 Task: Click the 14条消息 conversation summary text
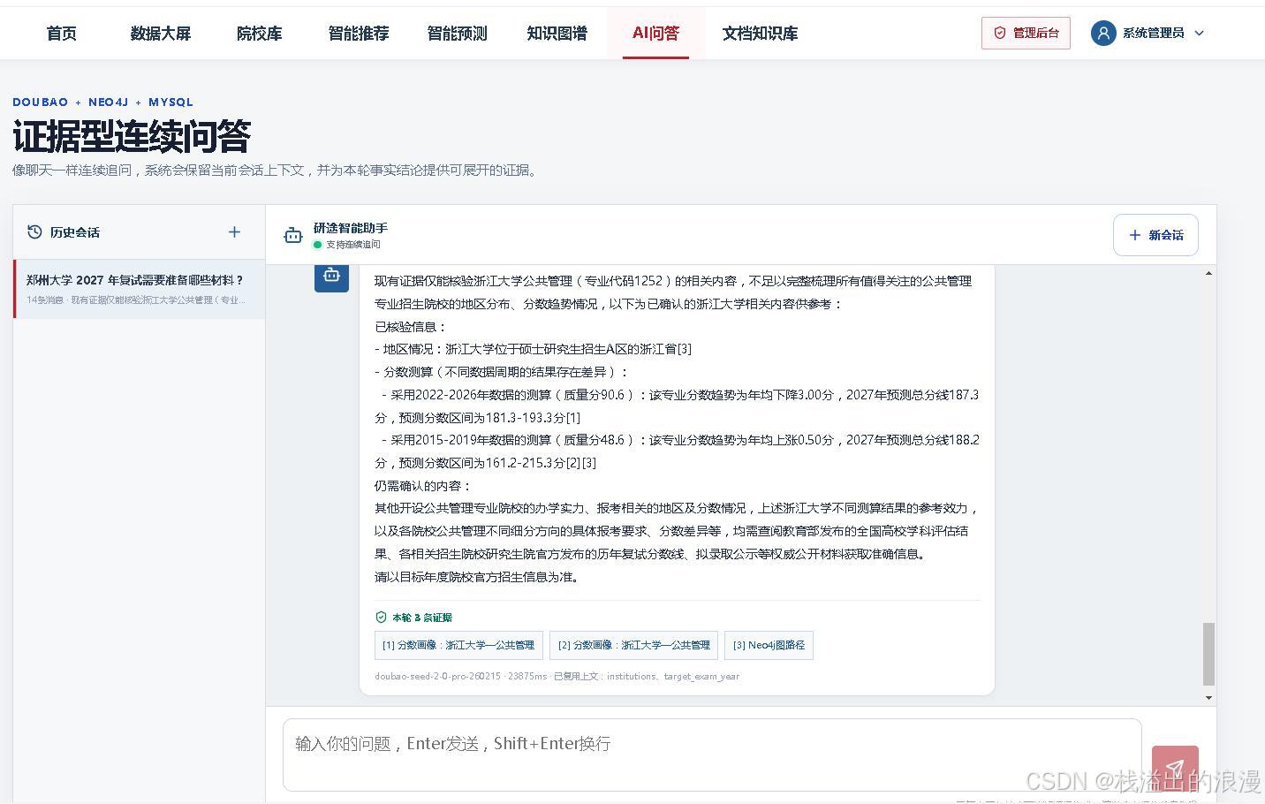click(136, 300)
